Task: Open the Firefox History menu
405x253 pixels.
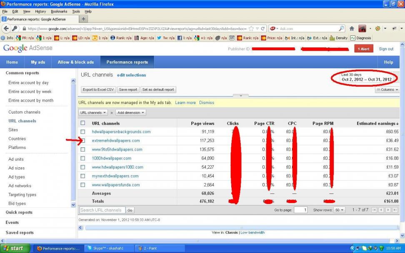Action: [40, 11]
